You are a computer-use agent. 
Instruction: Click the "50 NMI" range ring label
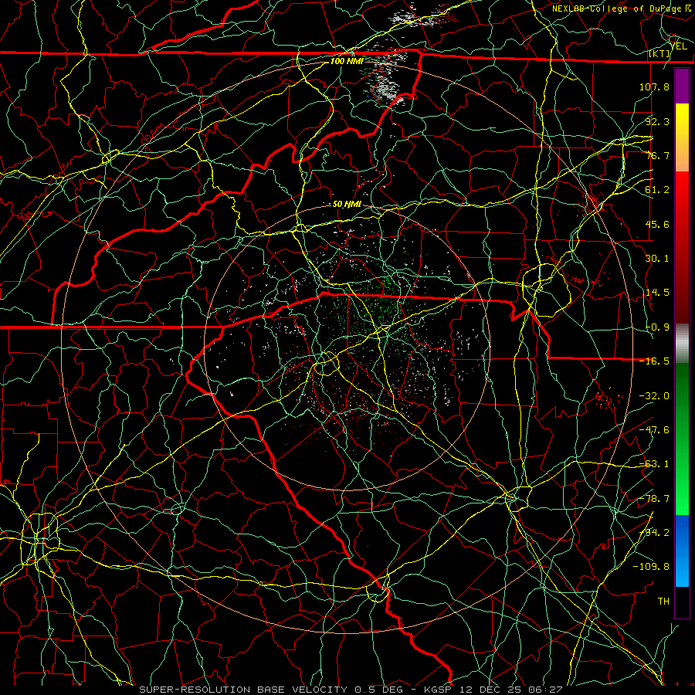tap(347, 205)
